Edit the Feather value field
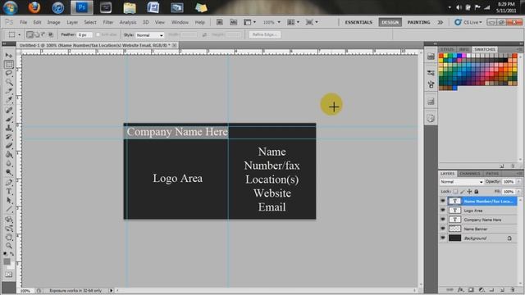The width and height of the screenshot is (525, 295). (x=84, y=34)
